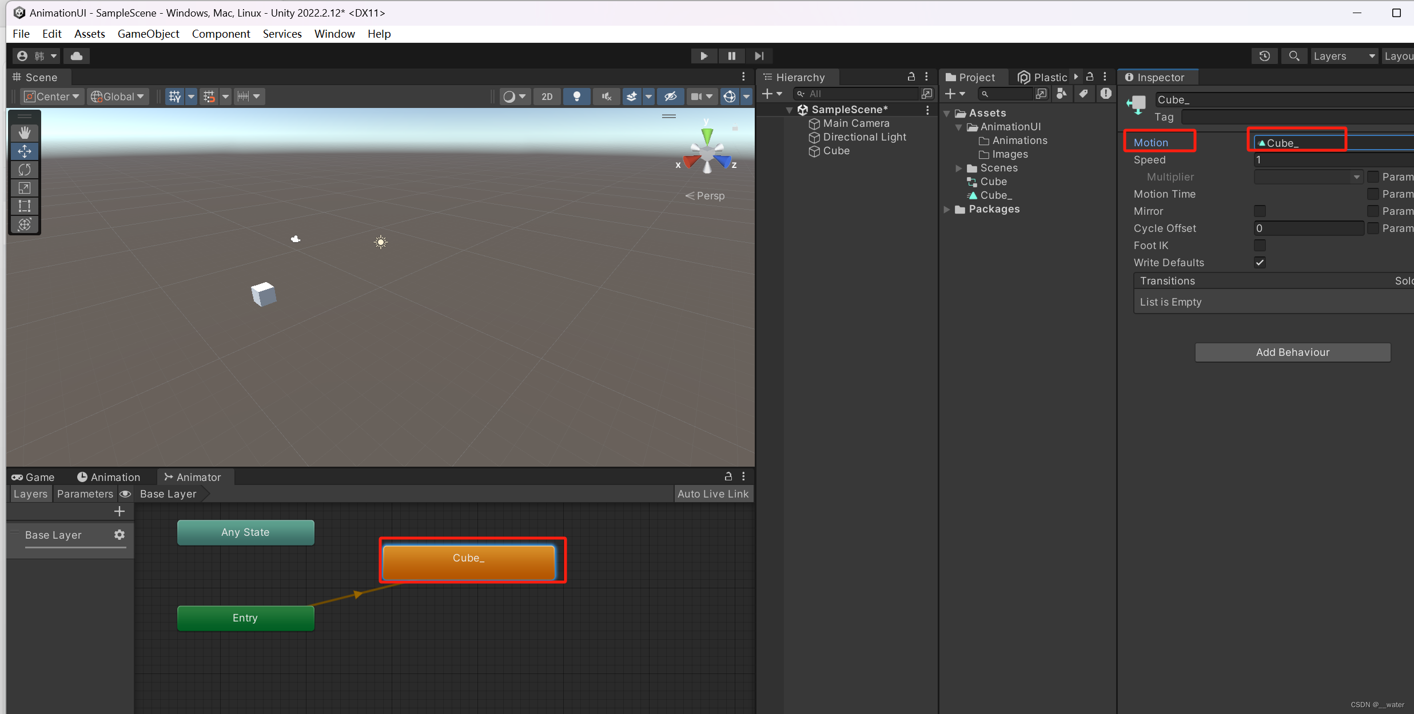This screenshot has width=1414, height=714.
Task: Select the Entry node
Action: [245, 618]
